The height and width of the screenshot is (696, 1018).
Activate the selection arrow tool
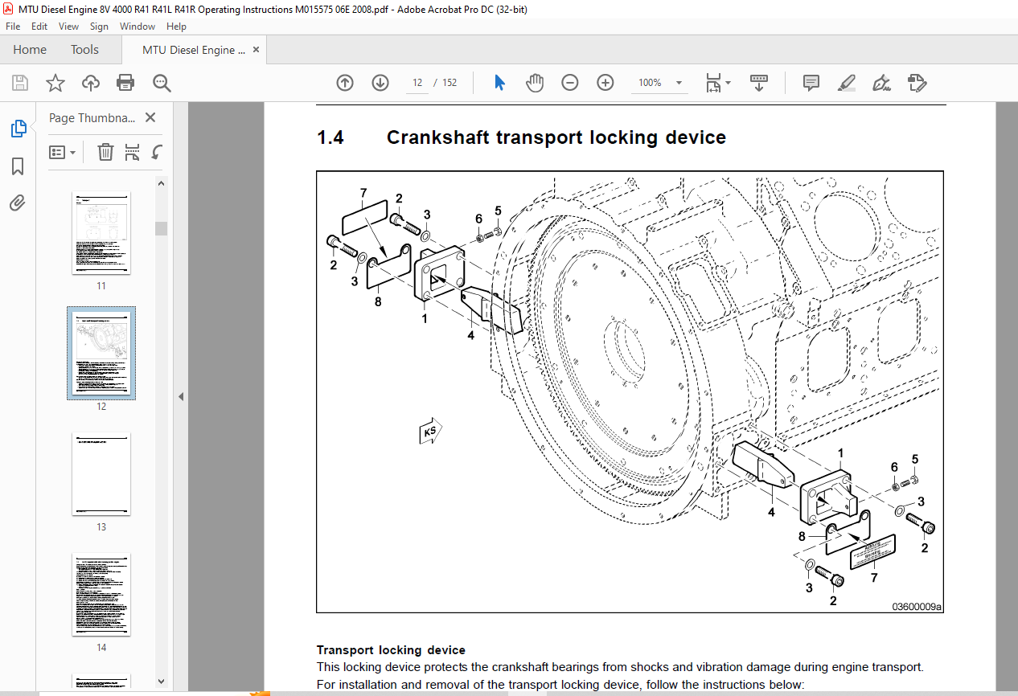point(499,83)
